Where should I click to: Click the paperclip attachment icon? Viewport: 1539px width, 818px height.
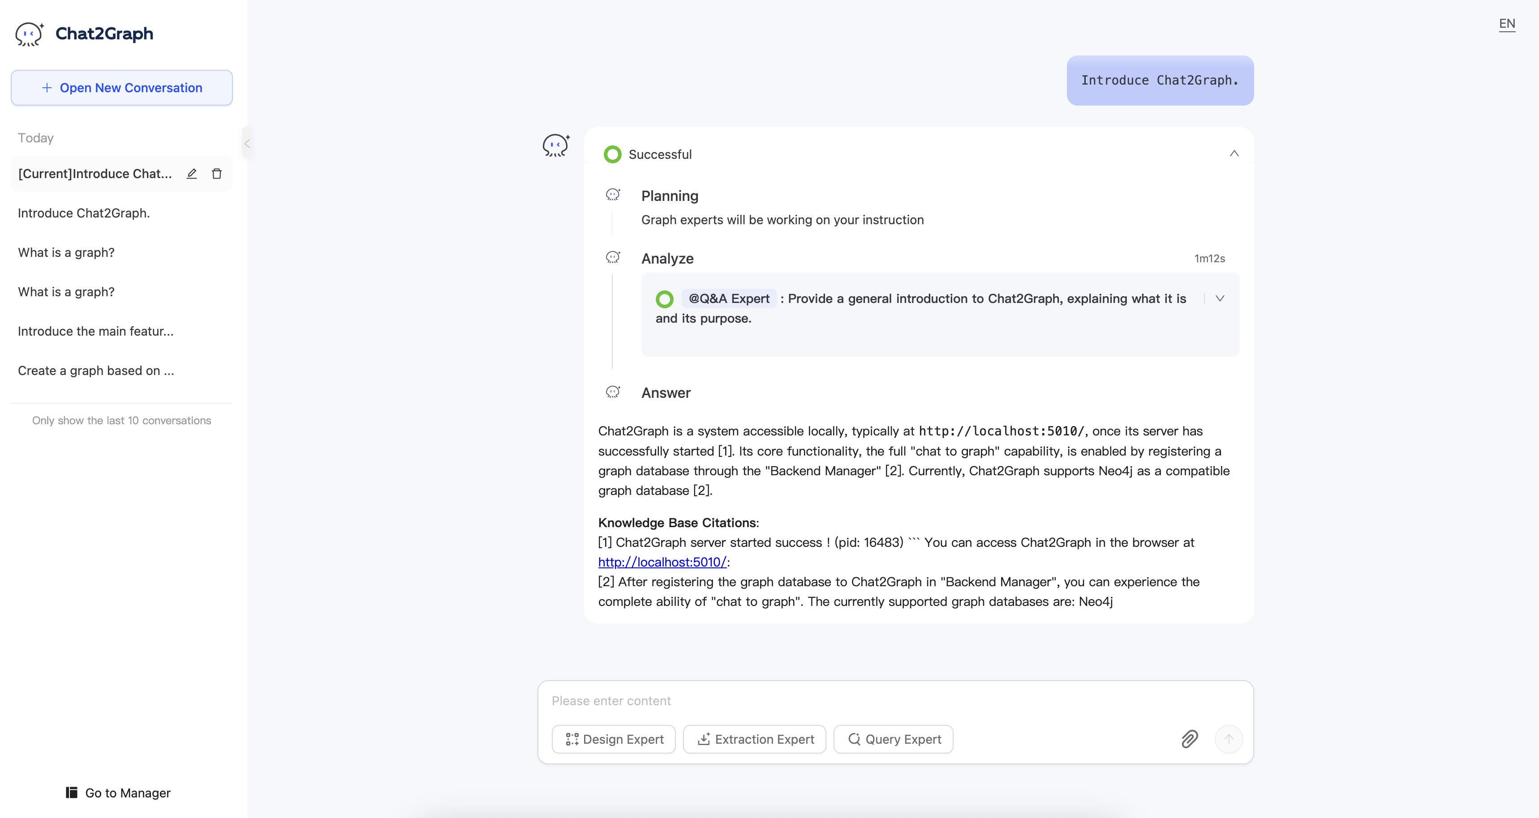(1189, 739)
